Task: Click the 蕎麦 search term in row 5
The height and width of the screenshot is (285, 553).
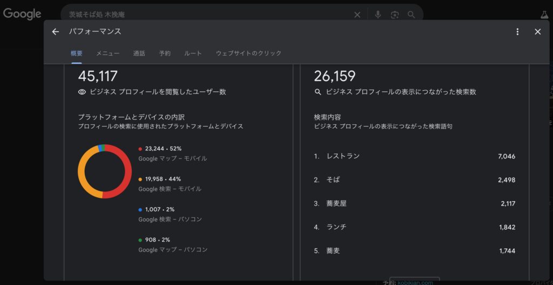Action: [x=333, y=251]
